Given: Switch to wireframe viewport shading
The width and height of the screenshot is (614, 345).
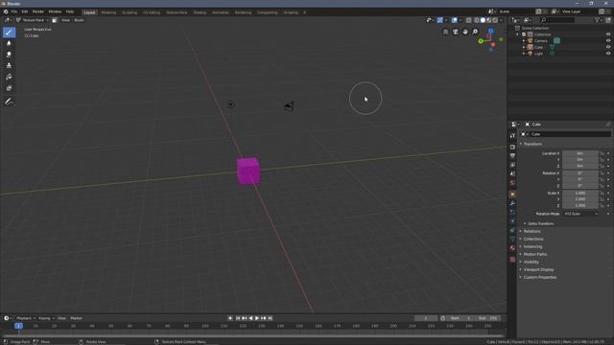Looking at the screenshot, I should click(477, 20).
